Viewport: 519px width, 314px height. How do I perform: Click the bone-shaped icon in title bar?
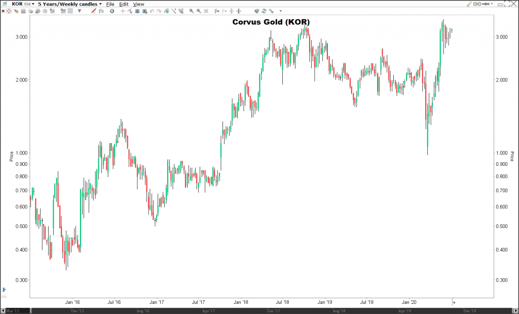pos(469,4)
